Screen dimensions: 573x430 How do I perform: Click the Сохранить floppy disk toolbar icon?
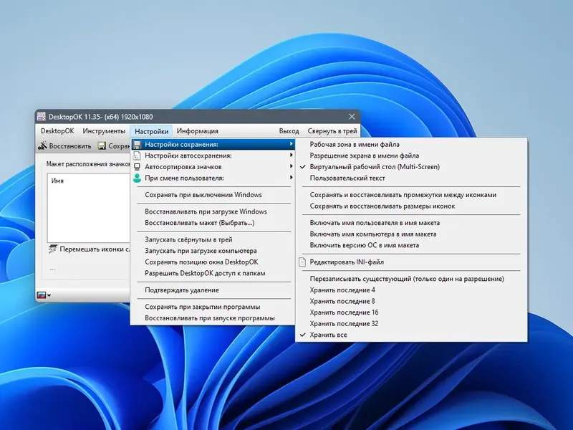point(102,146)
